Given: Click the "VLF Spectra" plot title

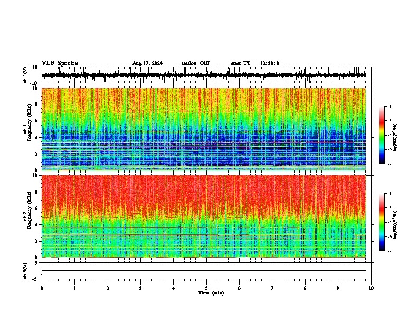Looking at the screenshot, I should pyautogui.click(x=60, y=63).
